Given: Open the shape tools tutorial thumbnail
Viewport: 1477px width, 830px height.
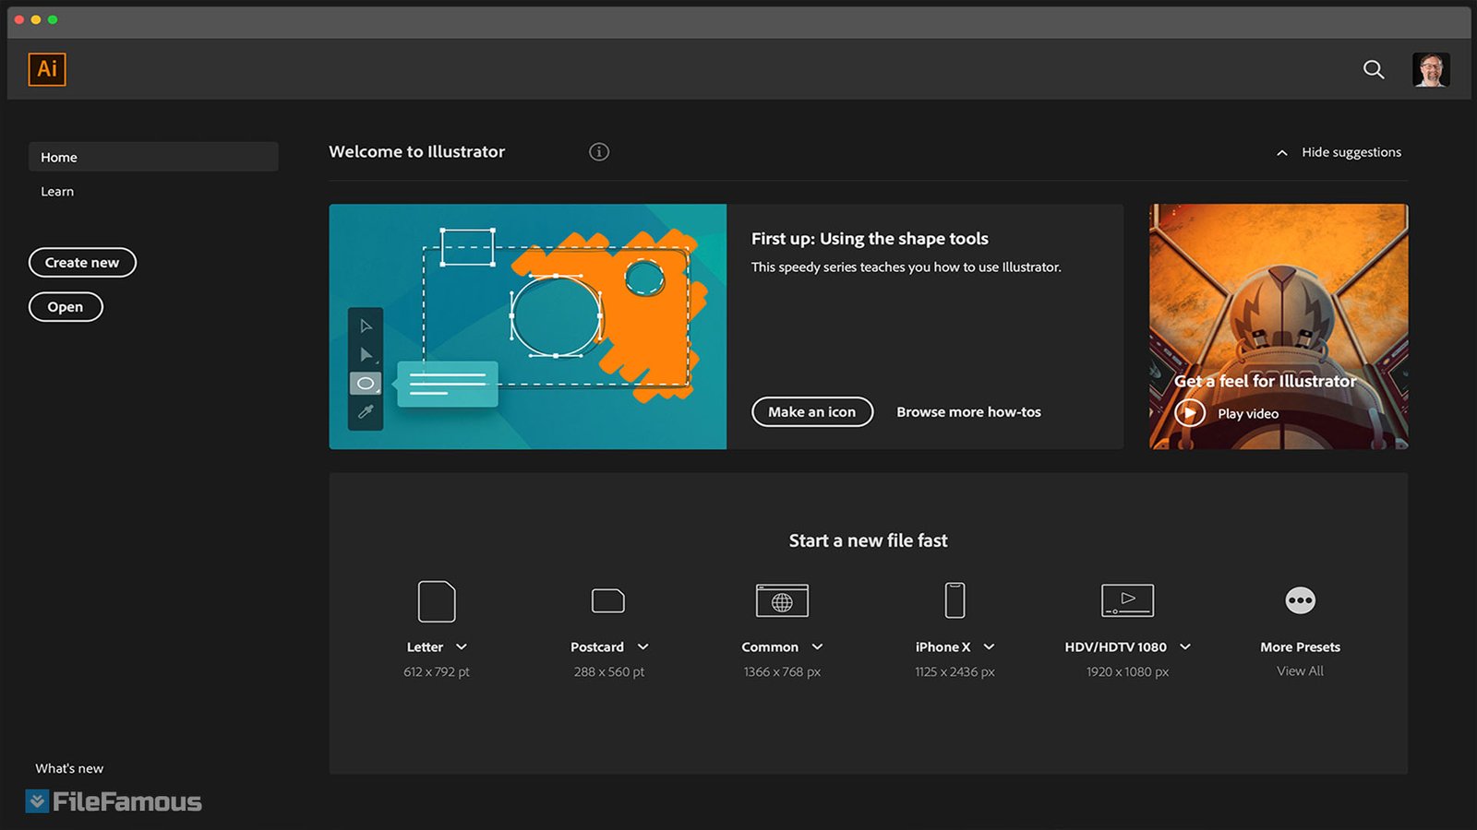Looking at the screenshot, I should click(x=528, y=326).
